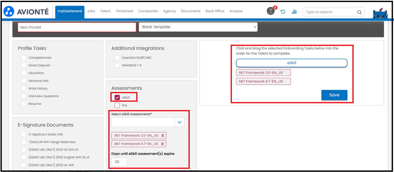Tick the Resume checkbox
This screenshot has height=172, width=394.
[24, 104]
